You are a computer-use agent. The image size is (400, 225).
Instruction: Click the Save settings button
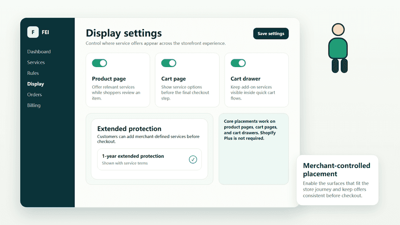tap(271, 33)
